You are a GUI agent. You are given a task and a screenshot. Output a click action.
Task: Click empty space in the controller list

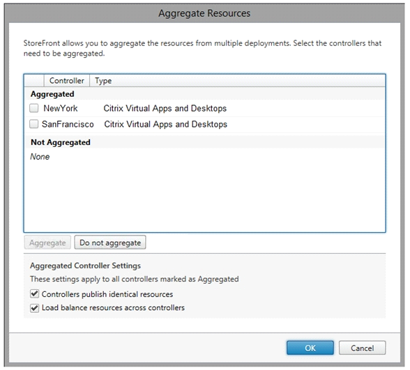(204, 196)
